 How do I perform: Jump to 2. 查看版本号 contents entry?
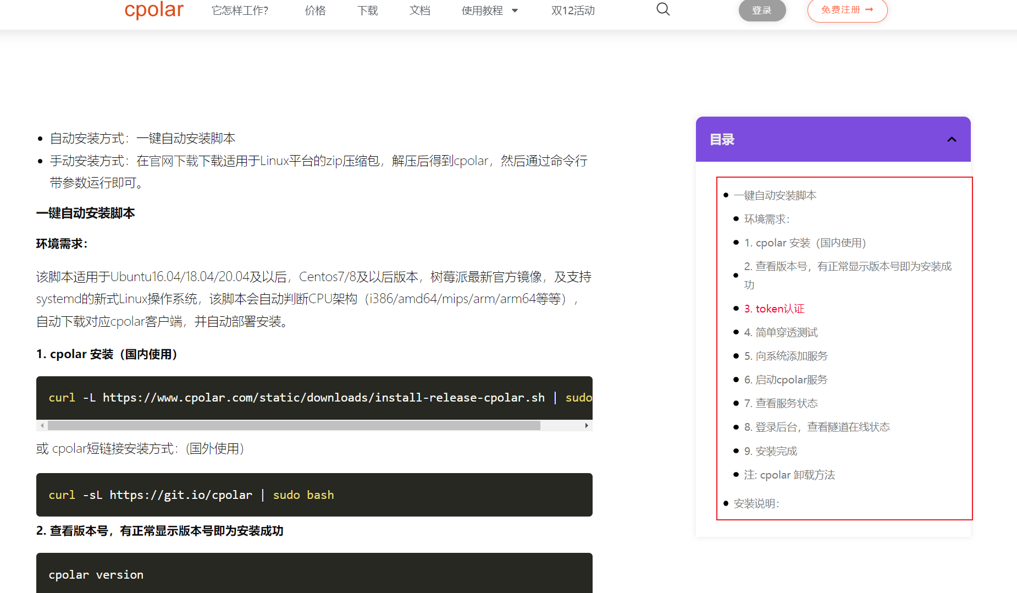pyautogui.click(x=848, y=276)
